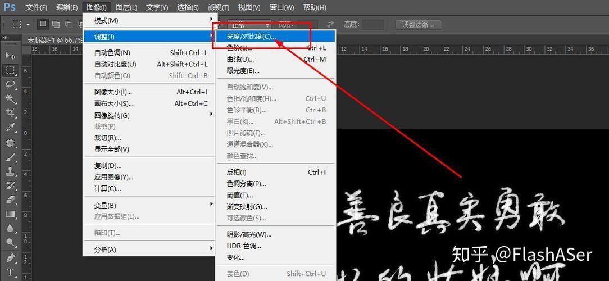Image resolution: width=609 pixels, height=281 pixels.
Task: Select 复制(D)... menu item
Action: [149, 166]
